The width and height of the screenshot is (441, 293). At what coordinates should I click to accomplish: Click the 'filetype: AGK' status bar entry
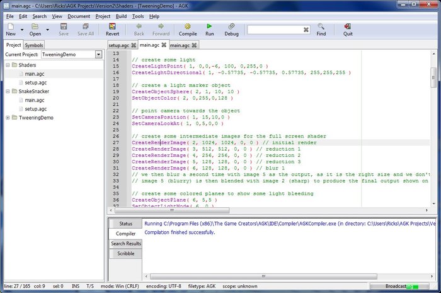click(x=202, y=286)
